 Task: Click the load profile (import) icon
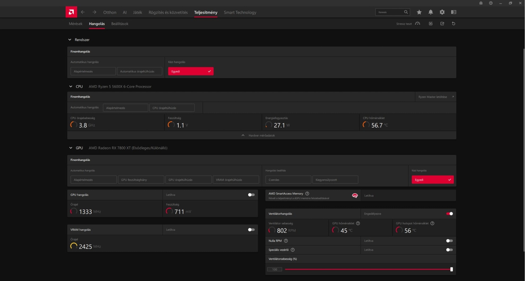pyautogui.click(x=431, y=24)
